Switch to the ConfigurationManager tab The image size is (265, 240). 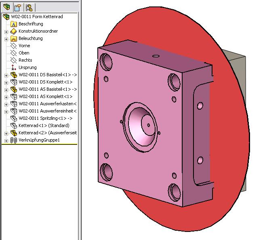click(29, 8)
